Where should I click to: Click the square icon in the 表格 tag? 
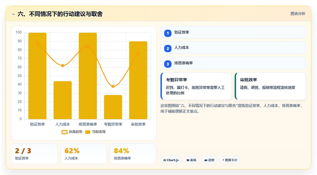point(188,160)
